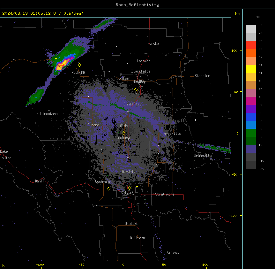
Task: Click the red 60-65 dBZ legend swatch
Action: coord(251,45)
